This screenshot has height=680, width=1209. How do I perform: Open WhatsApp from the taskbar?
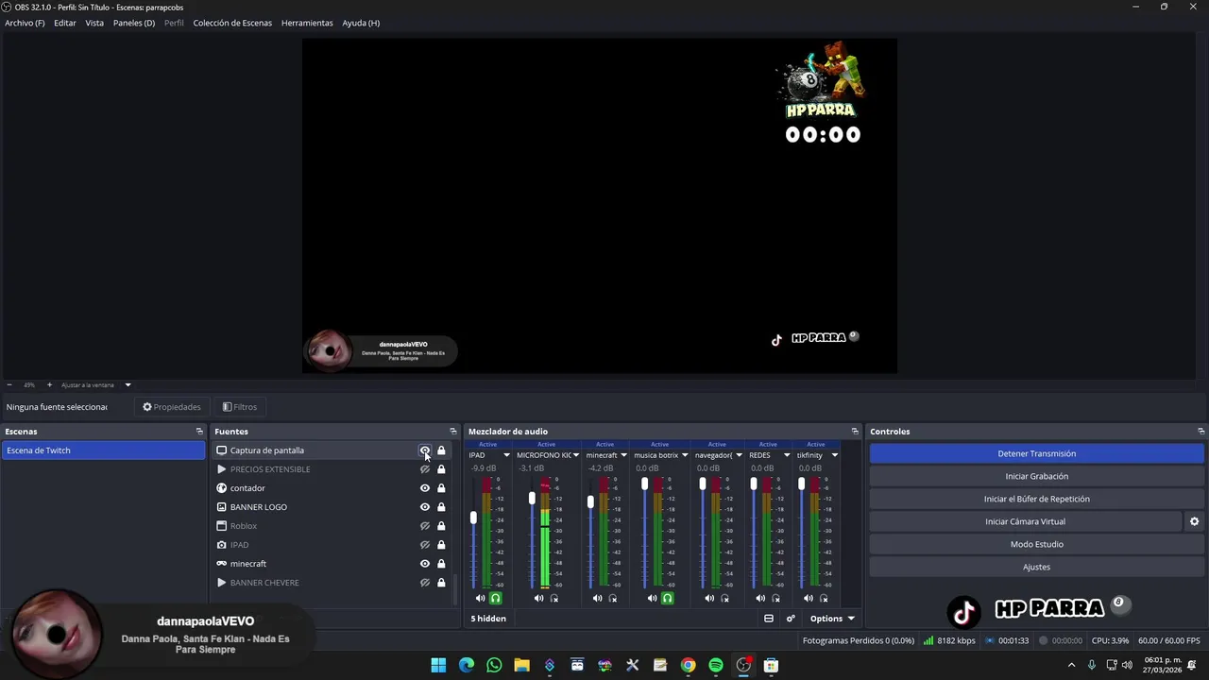click(x=494, y=665)
